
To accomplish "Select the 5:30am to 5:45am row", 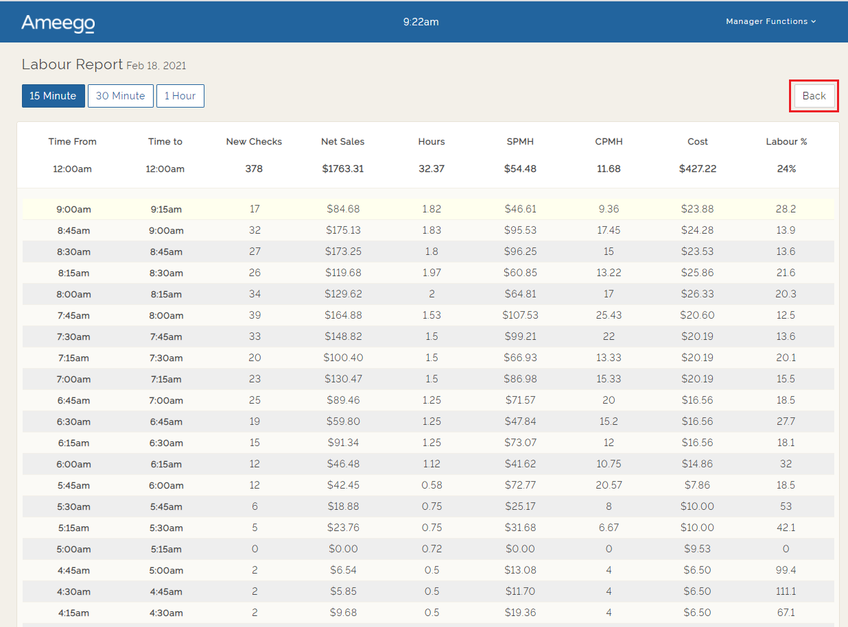I will [x=424, y=506].
